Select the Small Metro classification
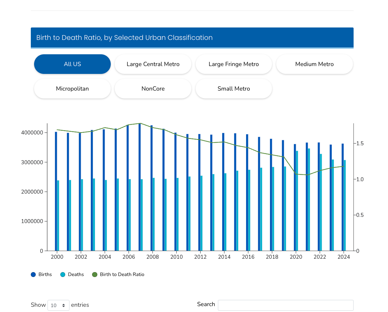388x312 pixels. pyautogui.click(x=234, y=89)
